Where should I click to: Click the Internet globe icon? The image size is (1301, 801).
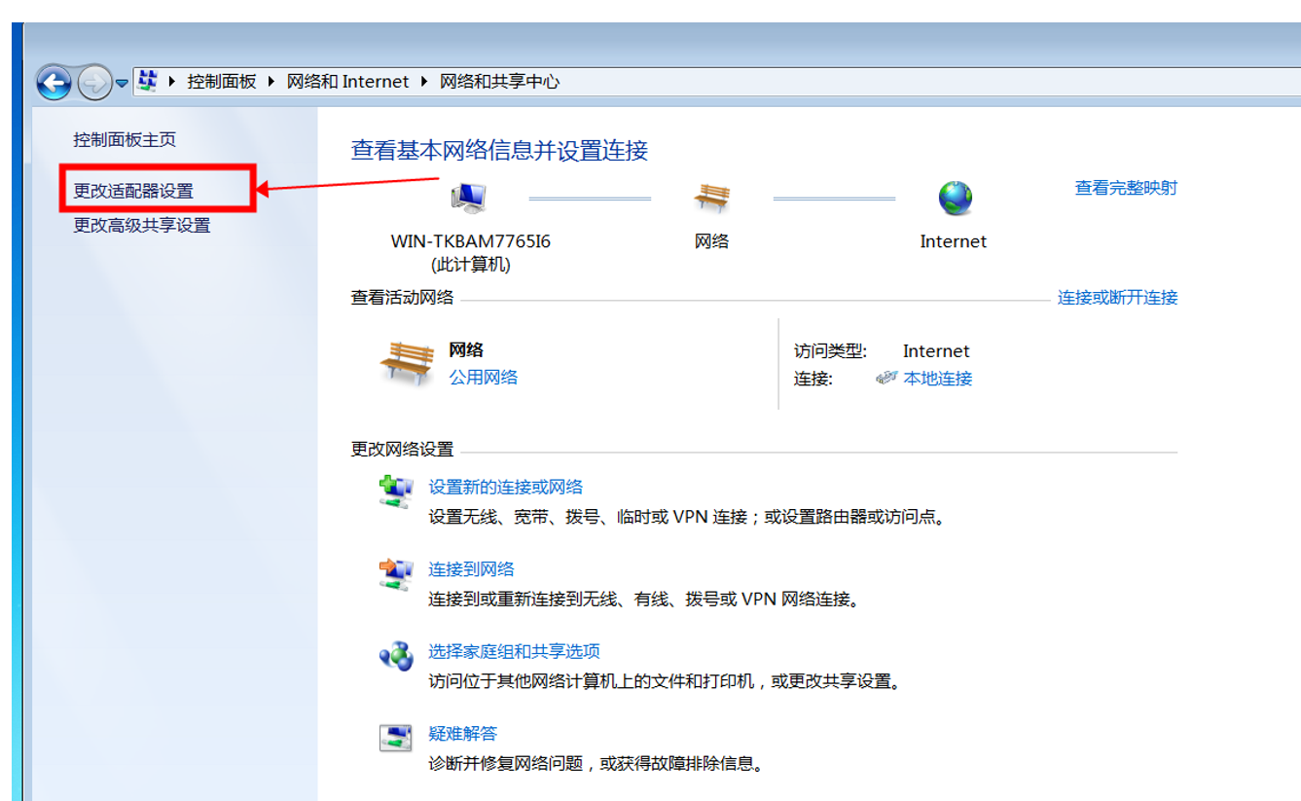(x=955, y=198)
